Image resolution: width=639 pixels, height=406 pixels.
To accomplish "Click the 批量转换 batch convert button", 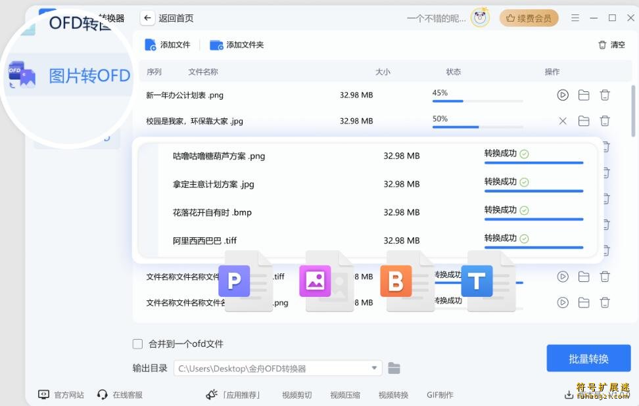I will pyautogui.click(x=588, y=358).
